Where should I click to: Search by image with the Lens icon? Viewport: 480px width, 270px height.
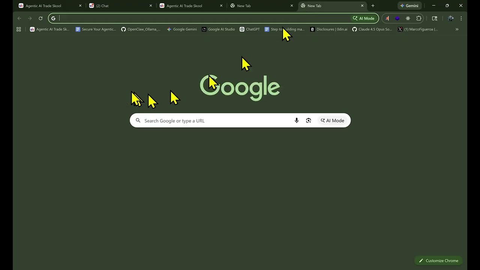point(309,120)
